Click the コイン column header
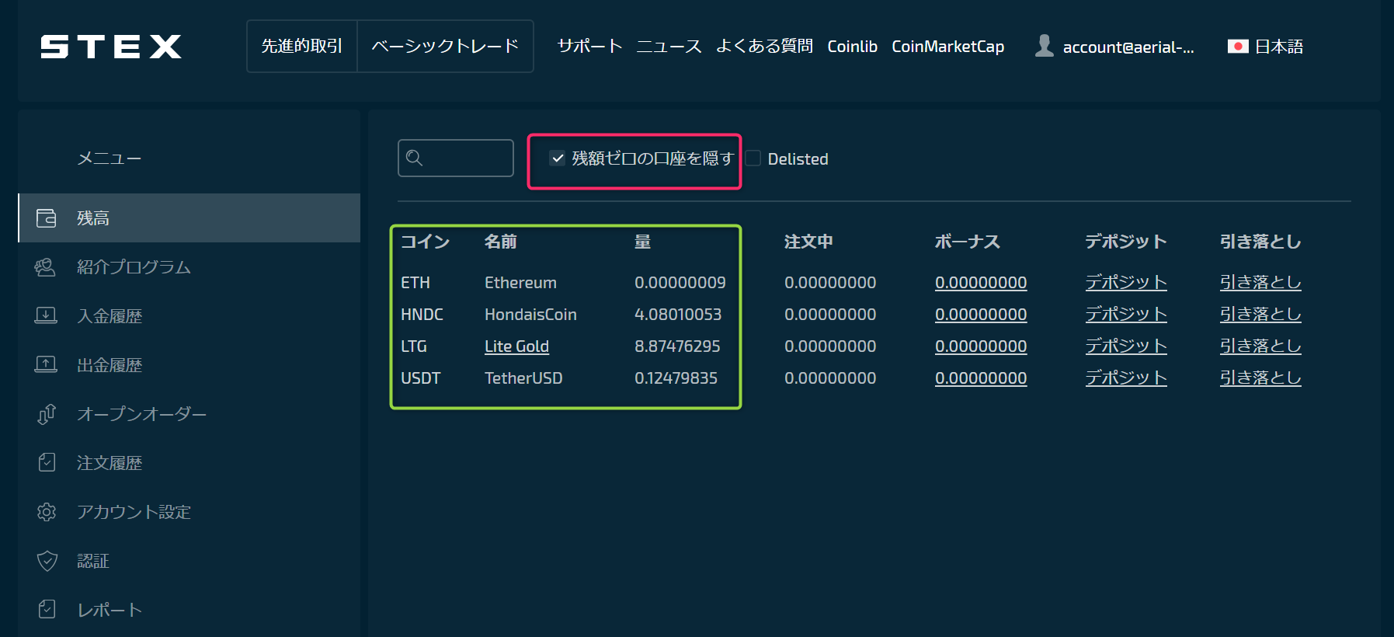The height and width of the screenshot is (637, 1394). [426, 242]
